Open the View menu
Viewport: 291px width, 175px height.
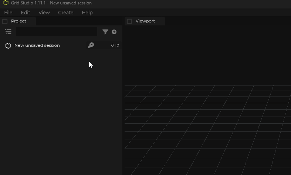tap(44, 13)
